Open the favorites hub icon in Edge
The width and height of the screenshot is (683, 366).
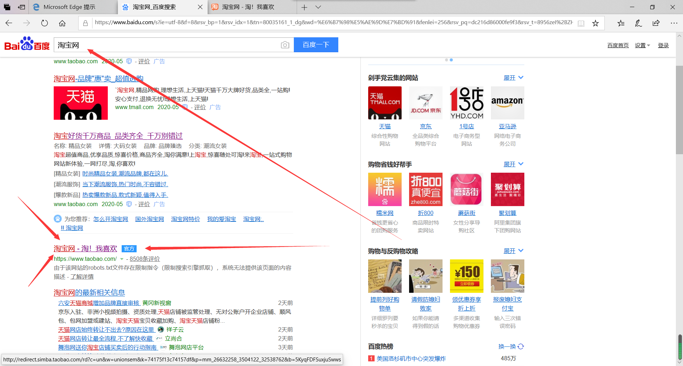pos(621,23)
